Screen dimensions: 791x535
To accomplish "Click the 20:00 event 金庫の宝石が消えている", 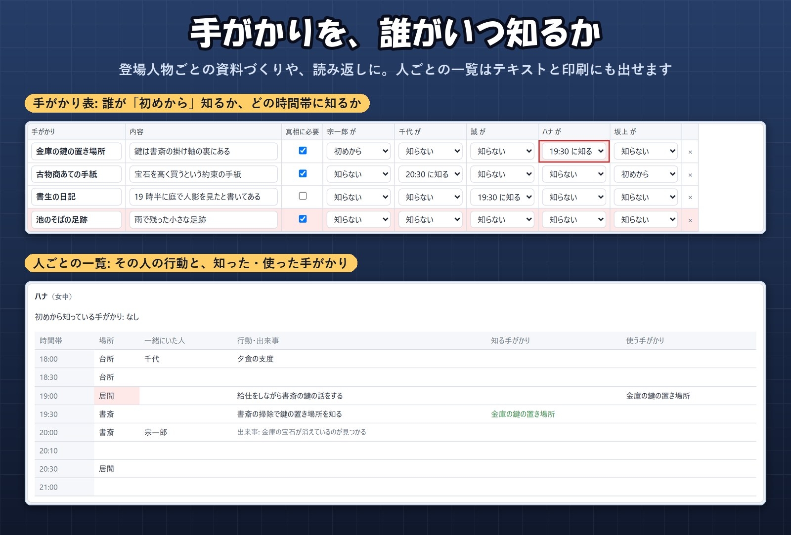I will click(x=302, y=432).
